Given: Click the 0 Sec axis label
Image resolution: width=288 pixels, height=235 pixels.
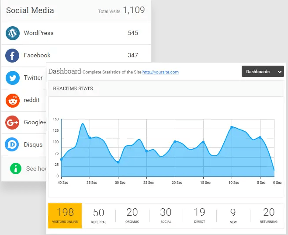Looking at the screenshot, I should (x=277, y=182).
